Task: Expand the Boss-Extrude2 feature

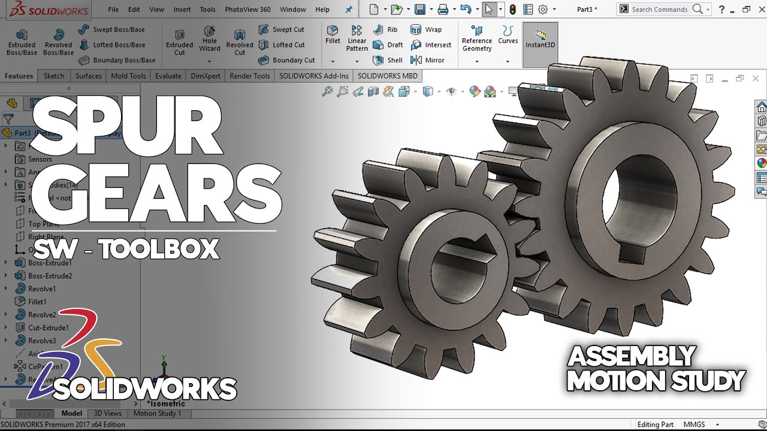Action: click(x=6, y=276)
